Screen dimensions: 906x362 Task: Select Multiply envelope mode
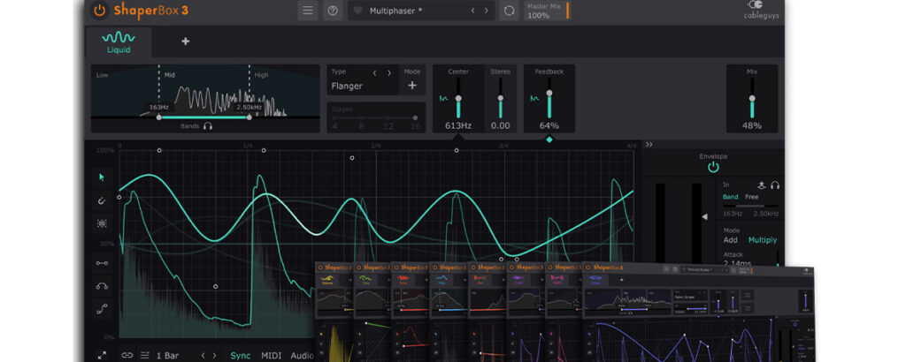coord(763,240)
